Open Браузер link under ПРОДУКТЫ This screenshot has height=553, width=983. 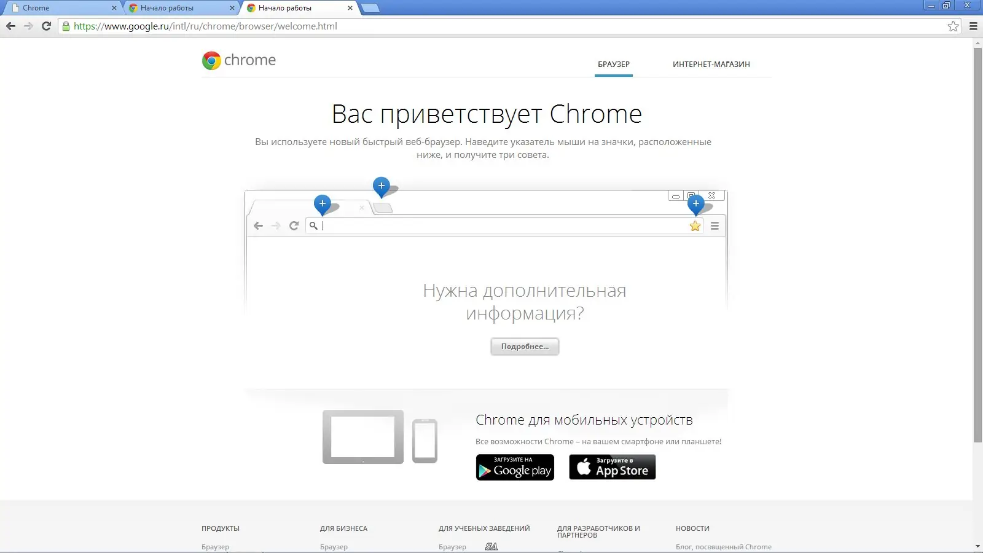(215, 547)
